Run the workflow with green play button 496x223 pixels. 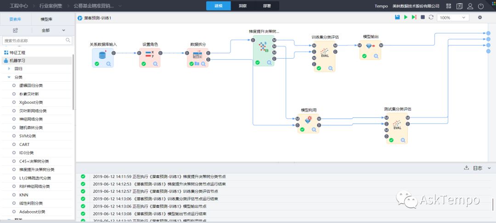coord(406,17)
